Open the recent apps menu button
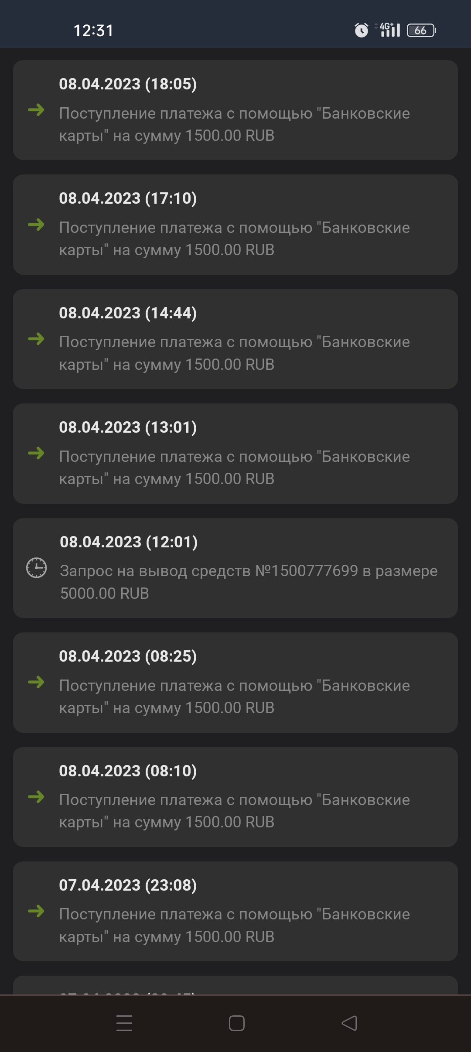Image resolution: width=471 pixels, height=1052 pixels. click(x=124, y=1023)
